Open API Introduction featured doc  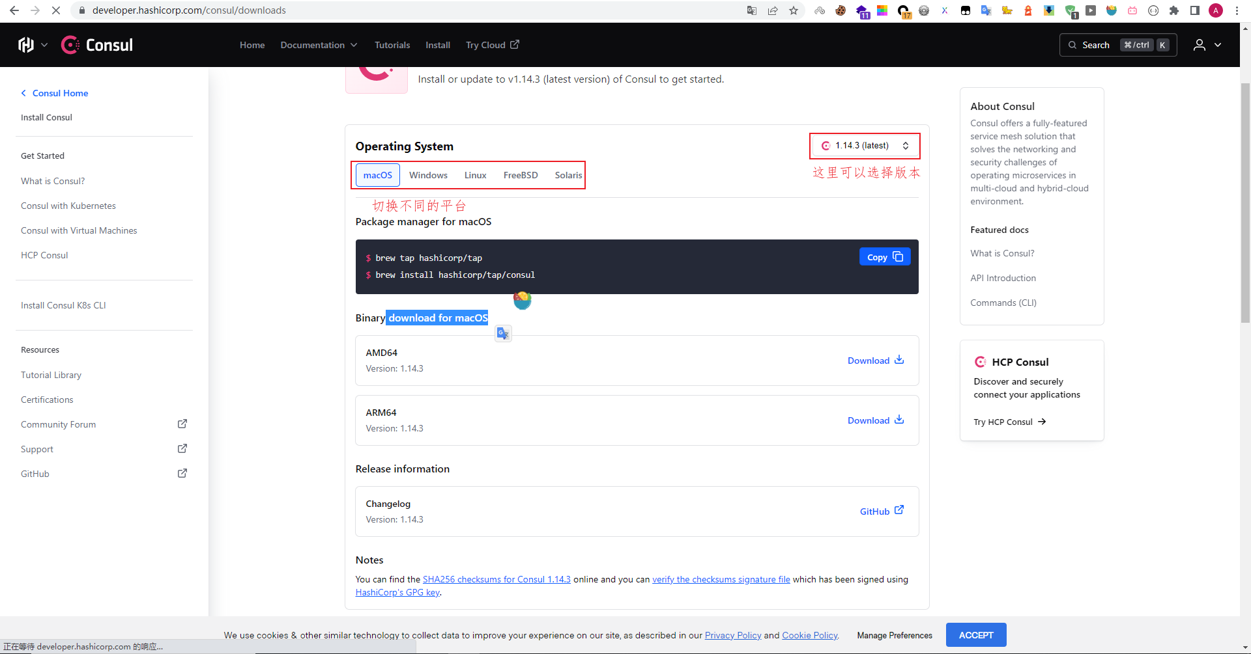coord(1003,278)
